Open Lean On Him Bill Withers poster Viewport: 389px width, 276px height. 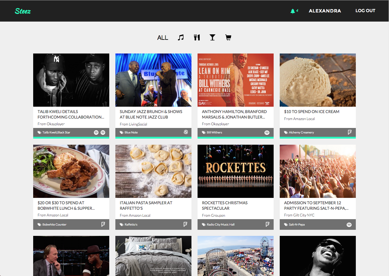[236, 80]
